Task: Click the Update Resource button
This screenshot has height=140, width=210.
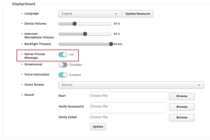Action: pos(138,14)
